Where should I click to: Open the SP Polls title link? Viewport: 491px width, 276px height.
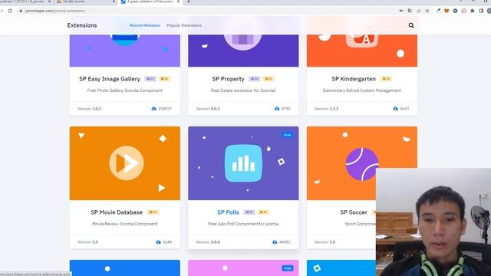click(x=228, y=212)
